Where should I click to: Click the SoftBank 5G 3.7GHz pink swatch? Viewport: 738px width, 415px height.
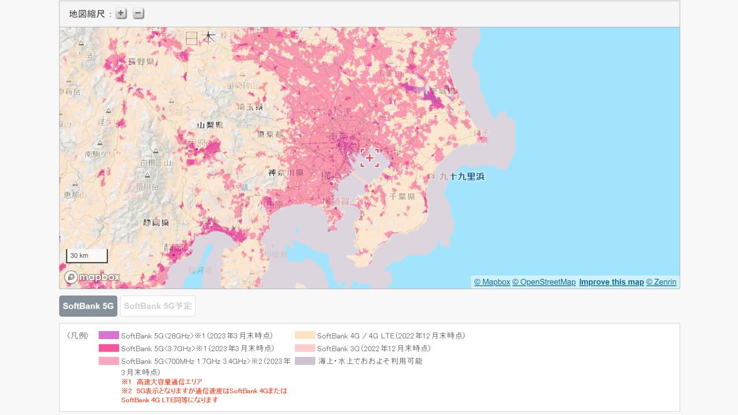click(110, 348)
